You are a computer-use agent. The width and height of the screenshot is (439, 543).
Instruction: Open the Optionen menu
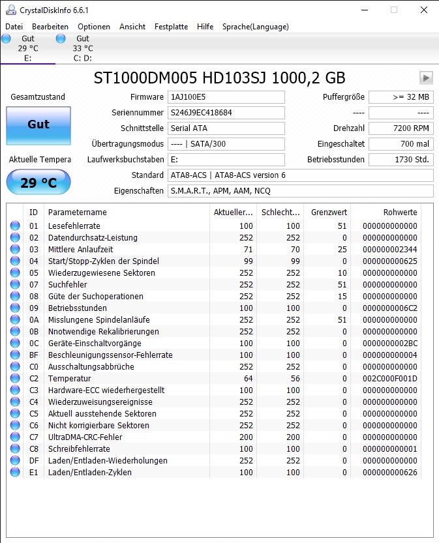[x=94, y=27]
